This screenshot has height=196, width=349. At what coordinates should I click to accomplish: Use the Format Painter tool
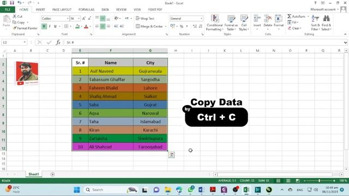point(25,28)
